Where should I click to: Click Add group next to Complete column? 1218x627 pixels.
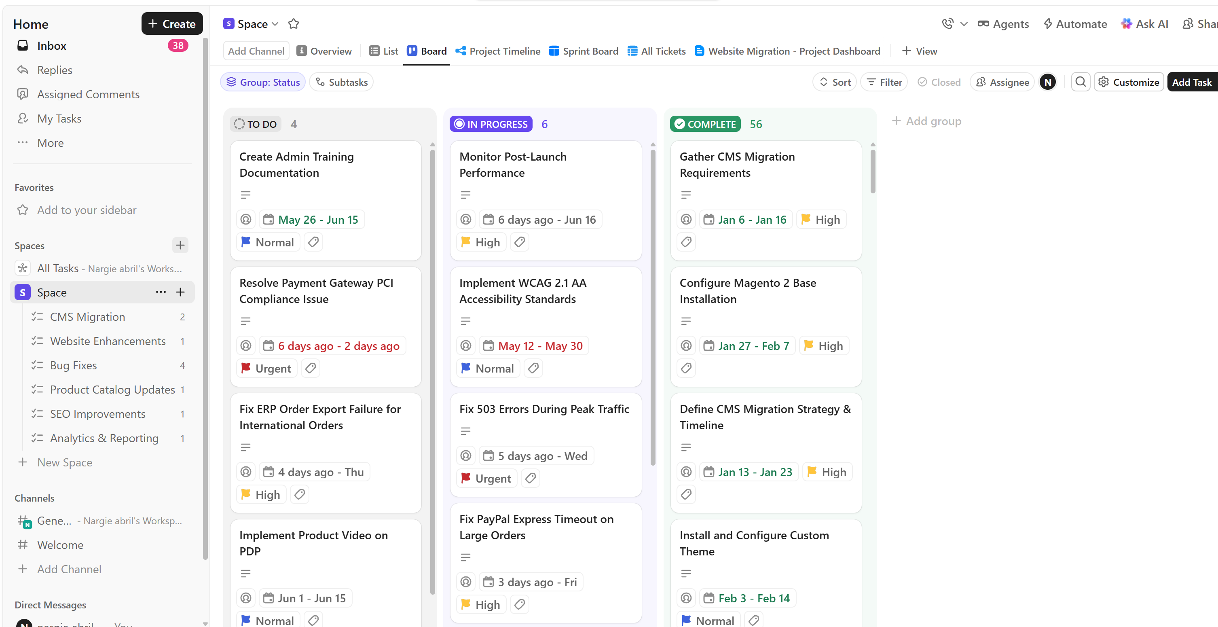[x=926, y=121]
